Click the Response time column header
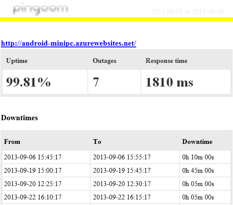The height and width of the screenshot is (205, 233). [166, 61]
